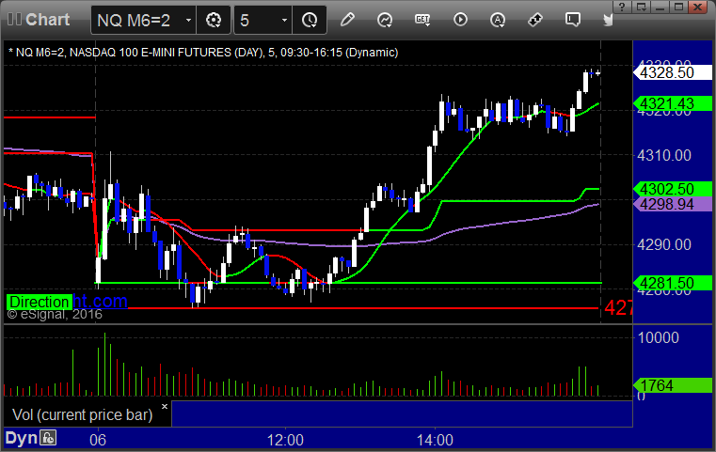
Task: Open the blue ht.com link on chart
Action: click(100, 301)
